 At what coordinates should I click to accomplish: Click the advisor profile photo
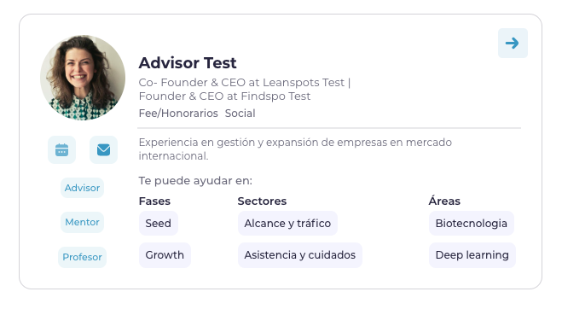(83, 78)
